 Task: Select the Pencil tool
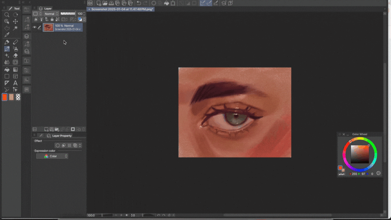(x=15, y=42)
